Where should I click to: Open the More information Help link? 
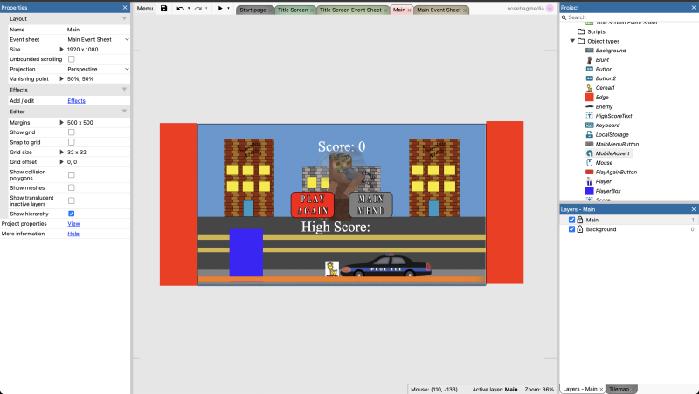point(73,234)
